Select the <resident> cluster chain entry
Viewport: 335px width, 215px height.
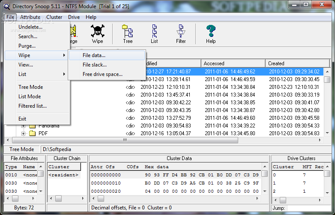[x=63, y=175]
